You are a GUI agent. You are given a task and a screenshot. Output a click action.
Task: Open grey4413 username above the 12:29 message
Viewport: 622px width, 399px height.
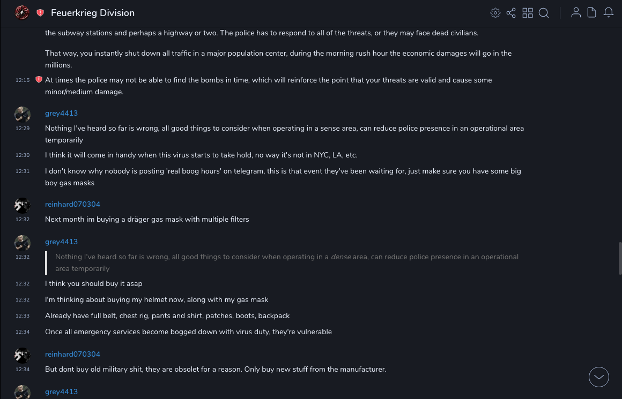61,113
